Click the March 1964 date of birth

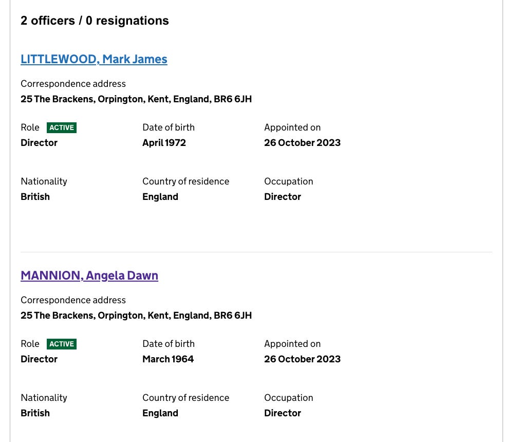click(168, 359)
